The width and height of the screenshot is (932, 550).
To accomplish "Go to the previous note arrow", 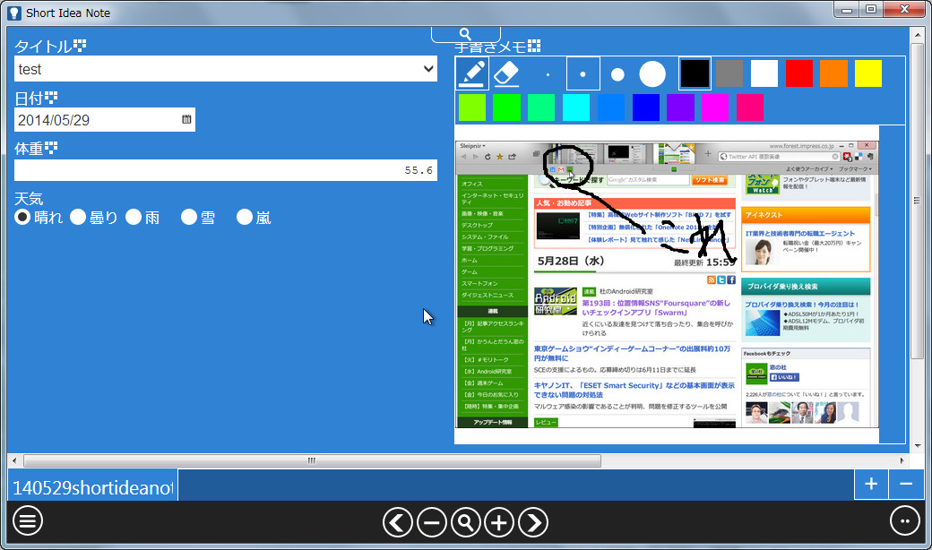I will [397, 522].
